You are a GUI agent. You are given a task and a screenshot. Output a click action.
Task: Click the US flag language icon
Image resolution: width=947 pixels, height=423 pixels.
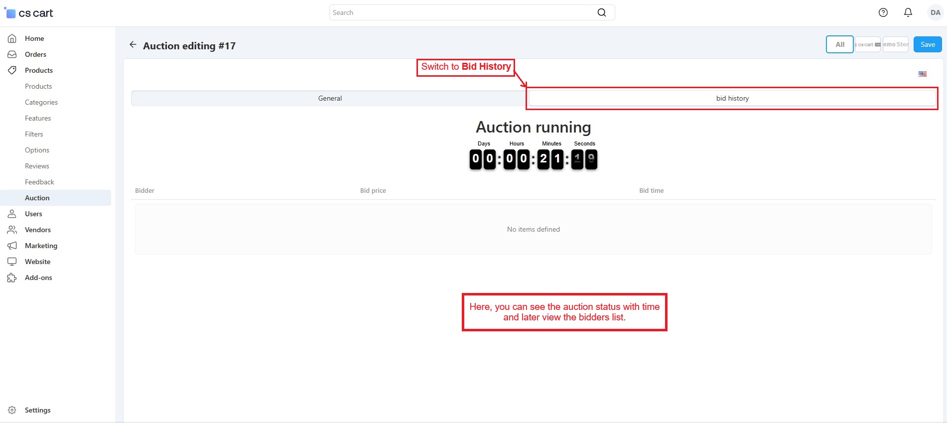922,74
